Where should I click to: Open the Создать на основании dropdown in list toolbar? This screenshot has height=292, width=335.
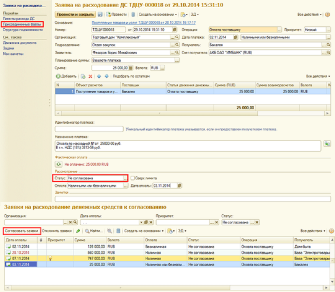point(144,231)
